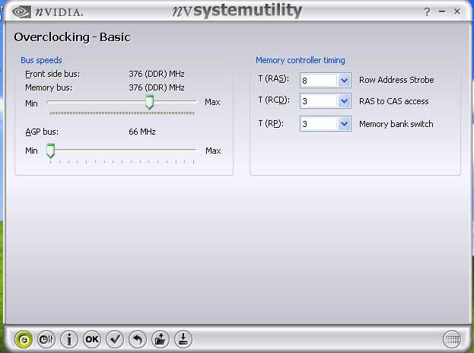
Task: Click the '66 MHz' AGP value
Action: [142, 132]
